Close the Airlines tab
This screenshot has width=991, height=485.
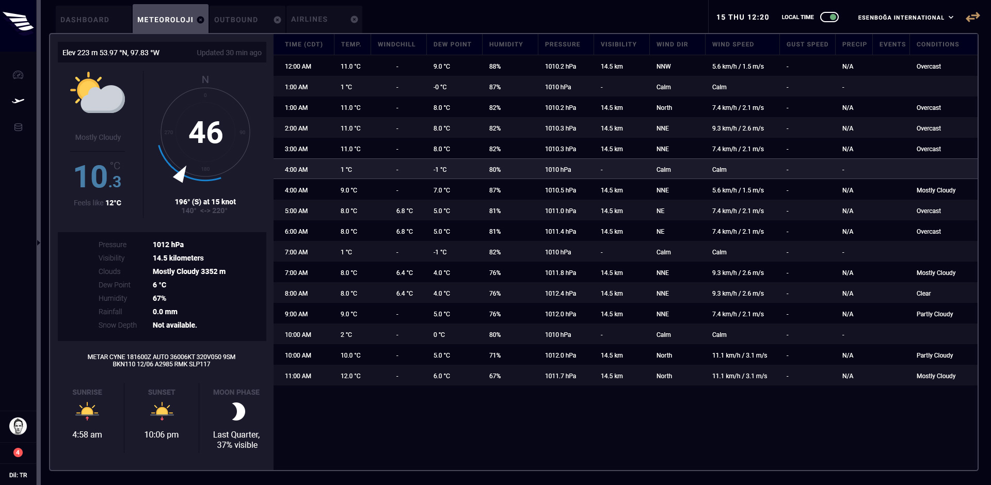354,19
